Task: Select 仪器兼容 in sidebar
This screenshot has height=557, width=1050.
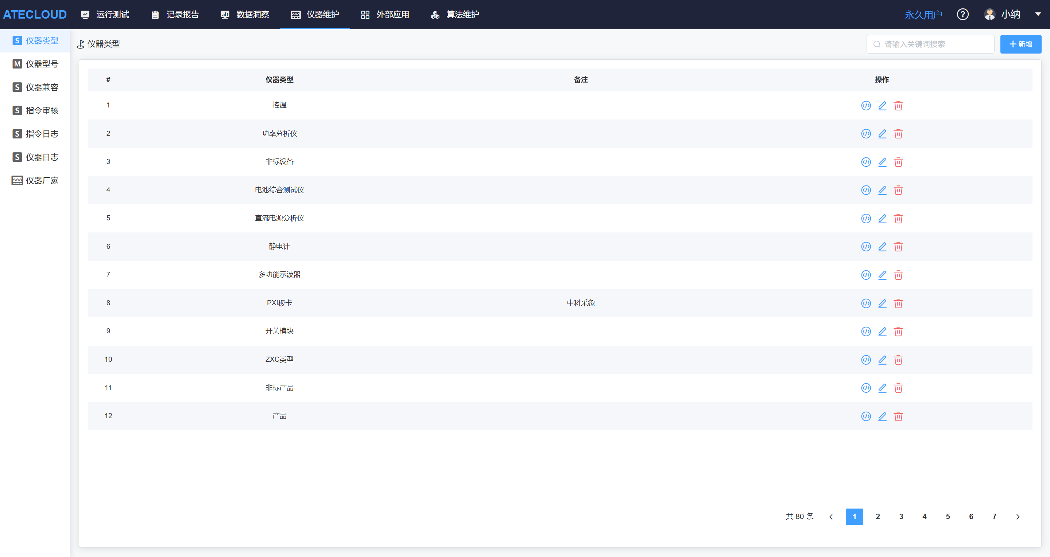Action: (35, 87)
